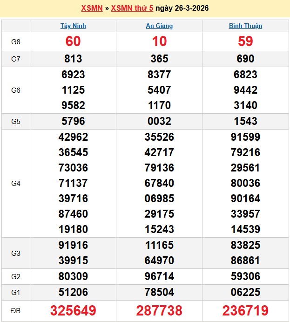Click Tây Ninh G8 number 60
This screenshot has height=322, width=290.
point(73,41)
